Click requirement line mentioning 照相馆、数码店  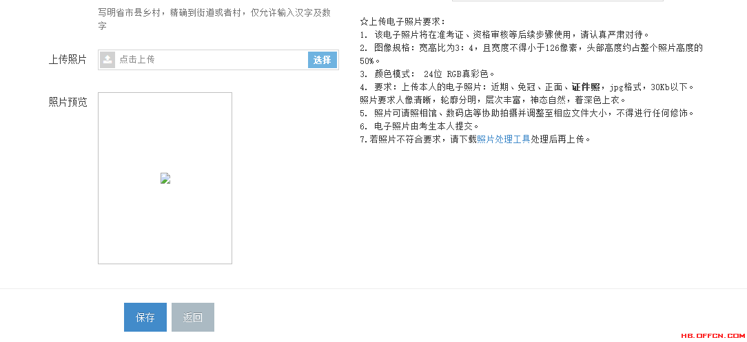click(x=527, y=114)
